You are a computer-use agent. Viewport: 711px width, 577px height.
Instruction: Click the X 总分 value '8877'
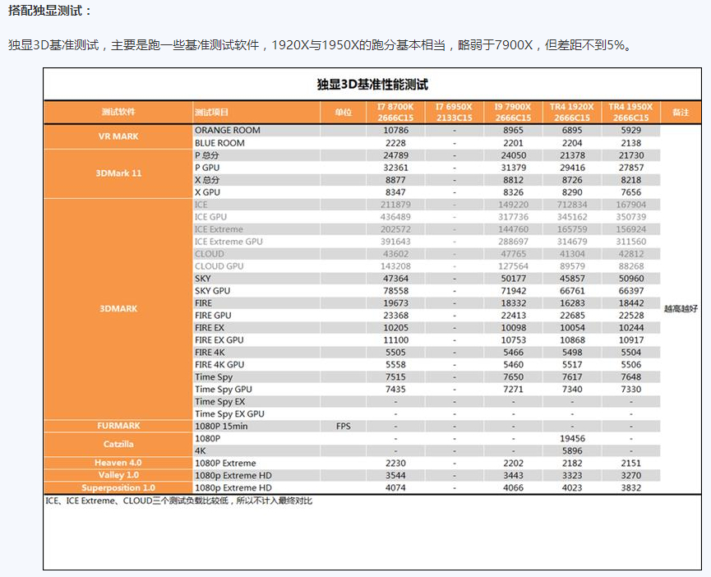tap(395, 180)
